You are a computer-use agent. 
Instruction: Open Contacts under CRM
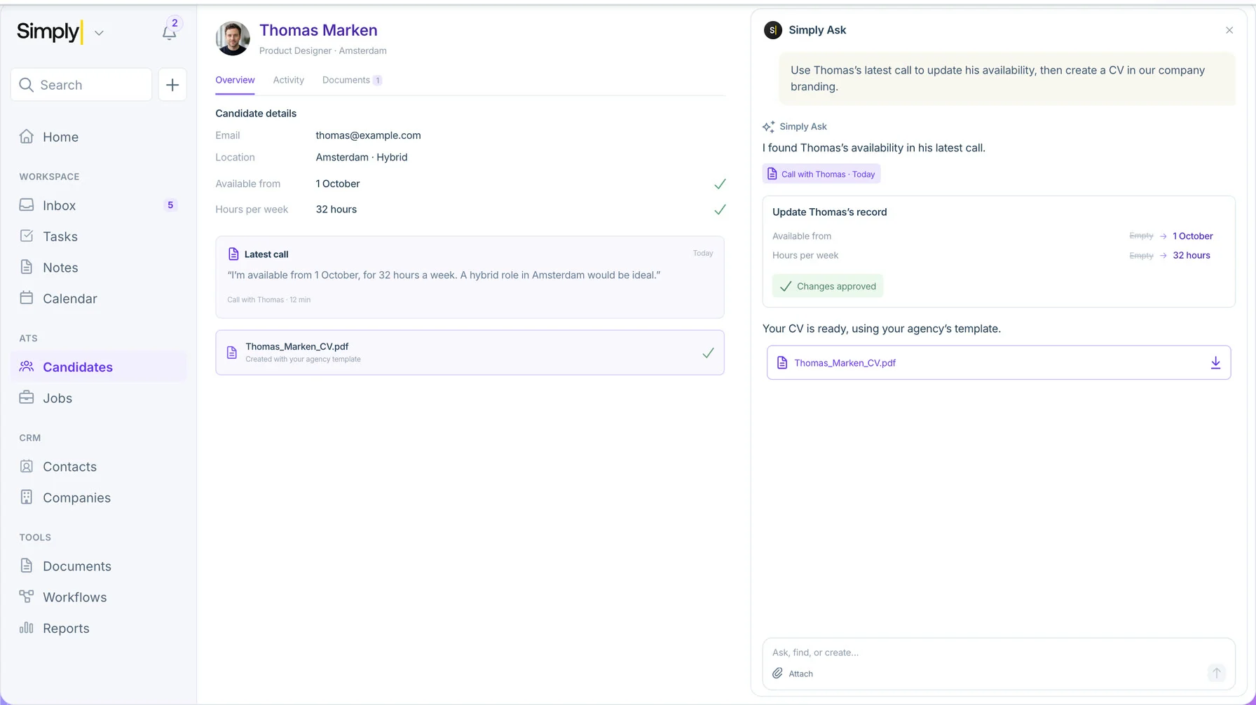pos(98,466)
